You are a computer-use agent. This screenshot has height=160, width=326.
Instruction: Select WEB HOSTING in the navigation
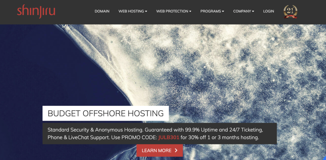pos(131,11)
